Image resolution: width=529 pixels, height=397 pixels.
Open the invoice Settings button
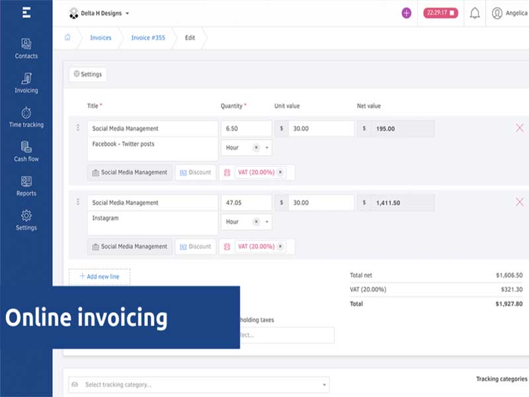[88, 75]
